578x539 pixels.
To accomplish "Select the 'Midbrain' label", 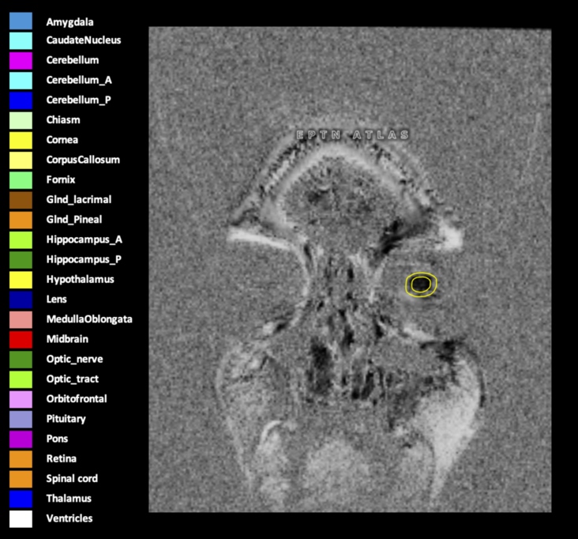I will coord(67,339).
